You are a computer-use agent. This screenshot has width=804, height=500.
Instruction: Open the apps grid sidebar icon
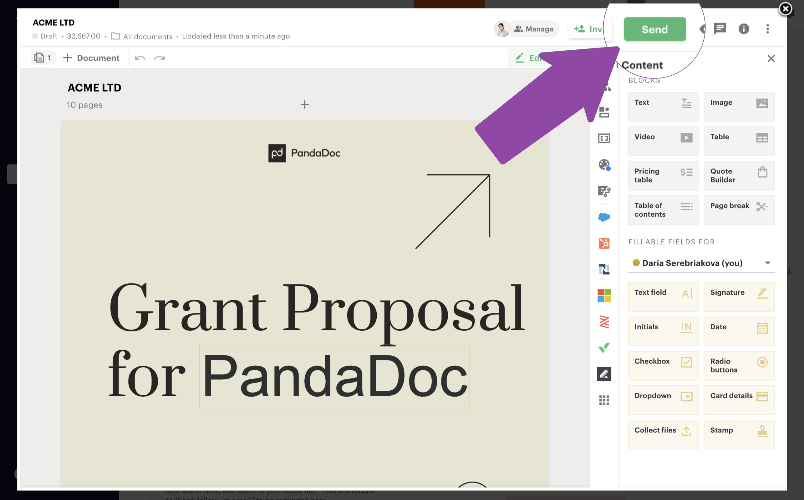coord(604,400)
